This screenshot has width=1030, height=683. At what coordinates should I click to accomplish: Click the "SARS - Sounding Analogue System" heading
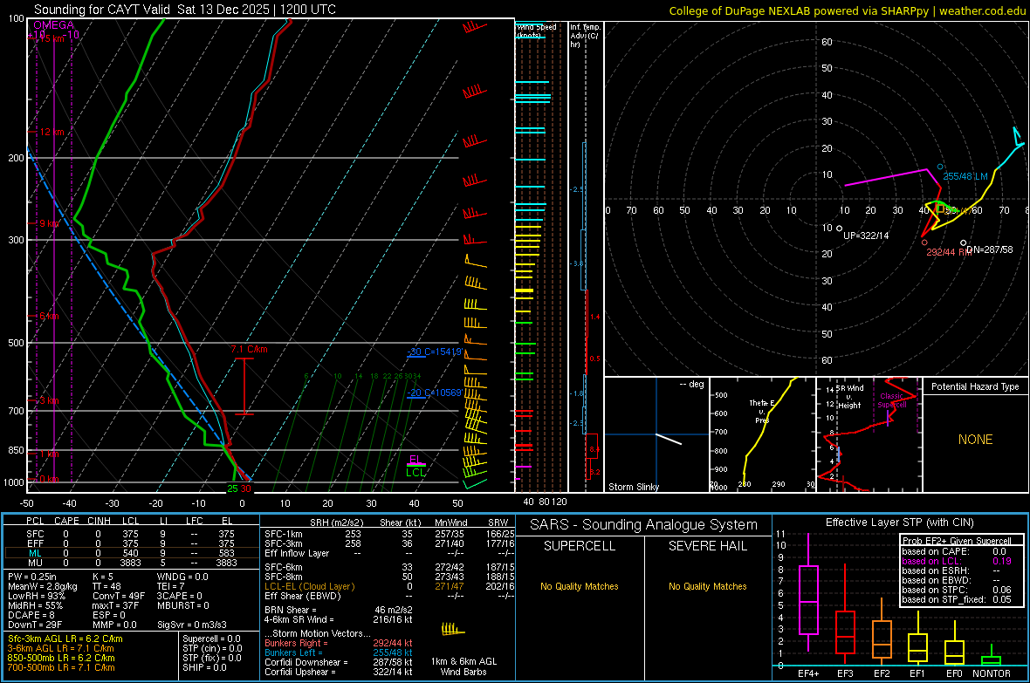(643, 525)
